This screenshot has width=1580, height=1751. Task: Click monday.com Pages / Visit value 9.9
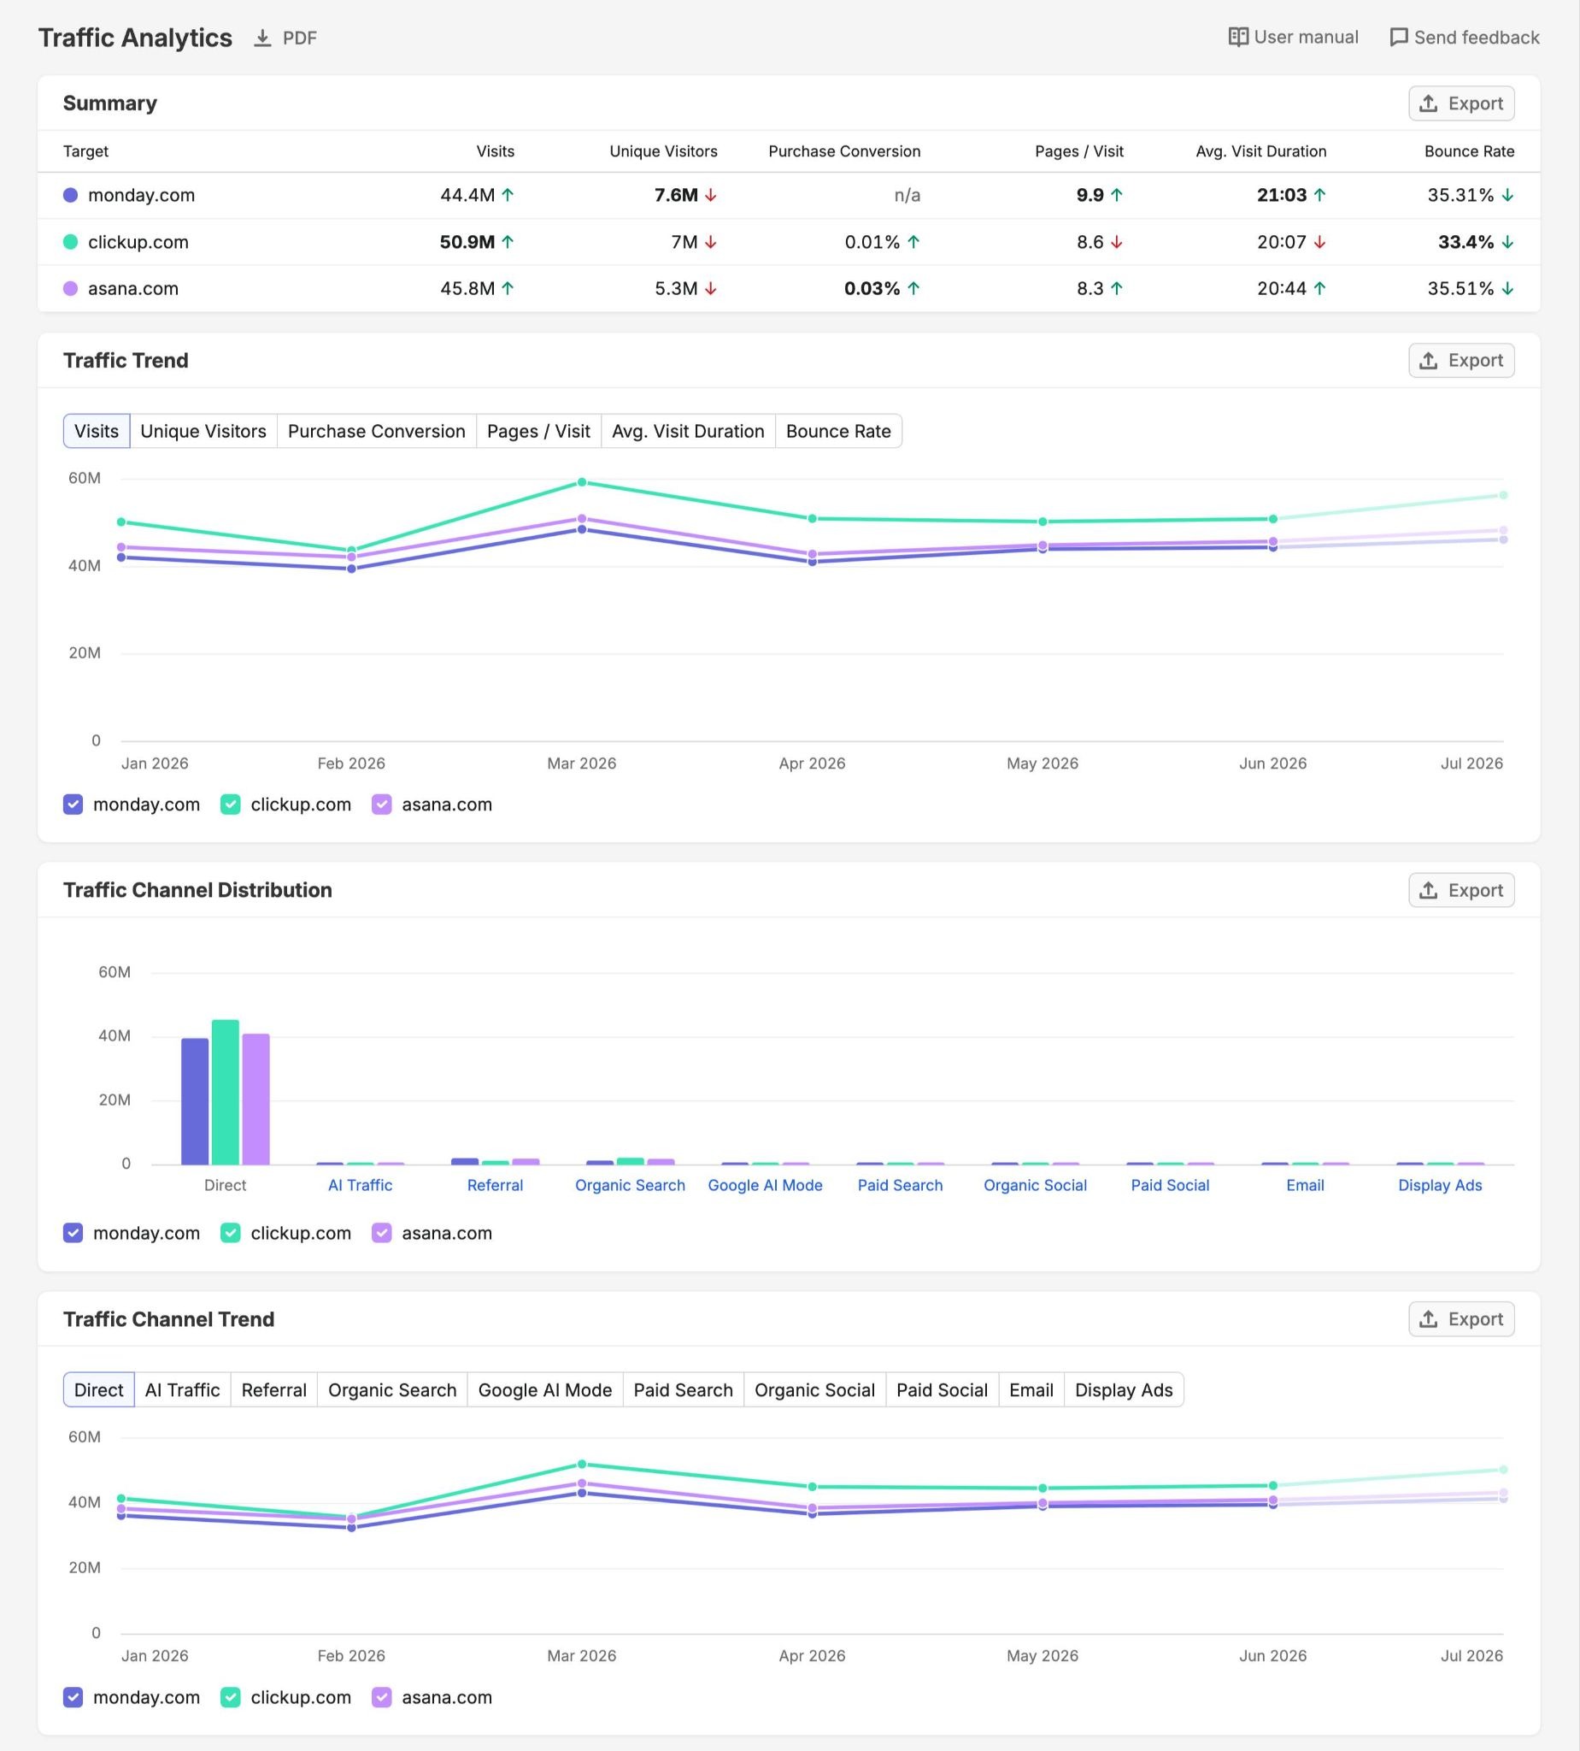click(1090, 195)
